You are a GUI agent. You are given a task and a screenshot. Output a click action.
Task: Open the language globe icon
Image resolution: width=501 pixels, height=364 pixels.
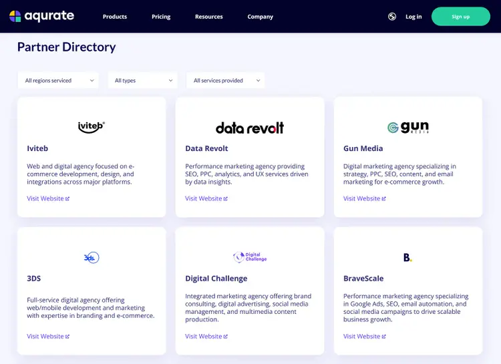(392, 16)
